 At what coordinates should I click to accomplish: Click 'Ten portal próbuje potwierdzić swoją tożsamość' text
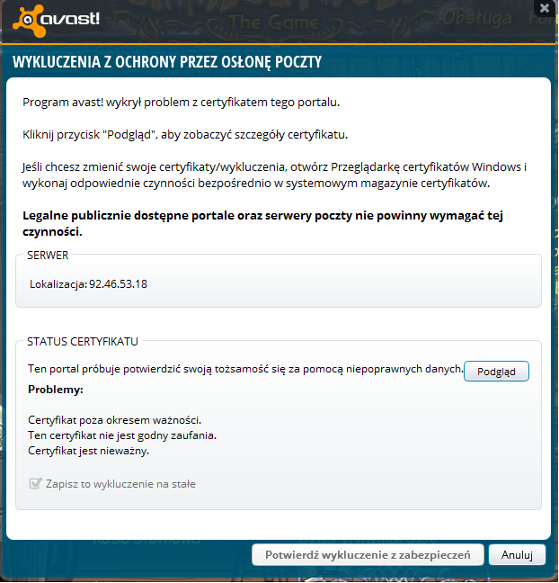[x=245, y=369]
